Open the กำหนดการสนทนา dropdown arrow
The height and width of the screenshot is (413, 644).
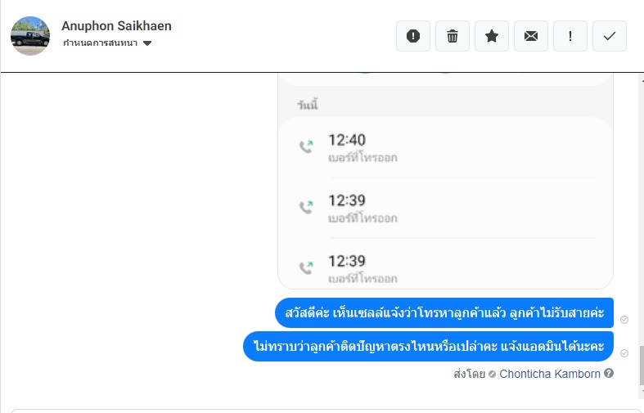point(147,43)
